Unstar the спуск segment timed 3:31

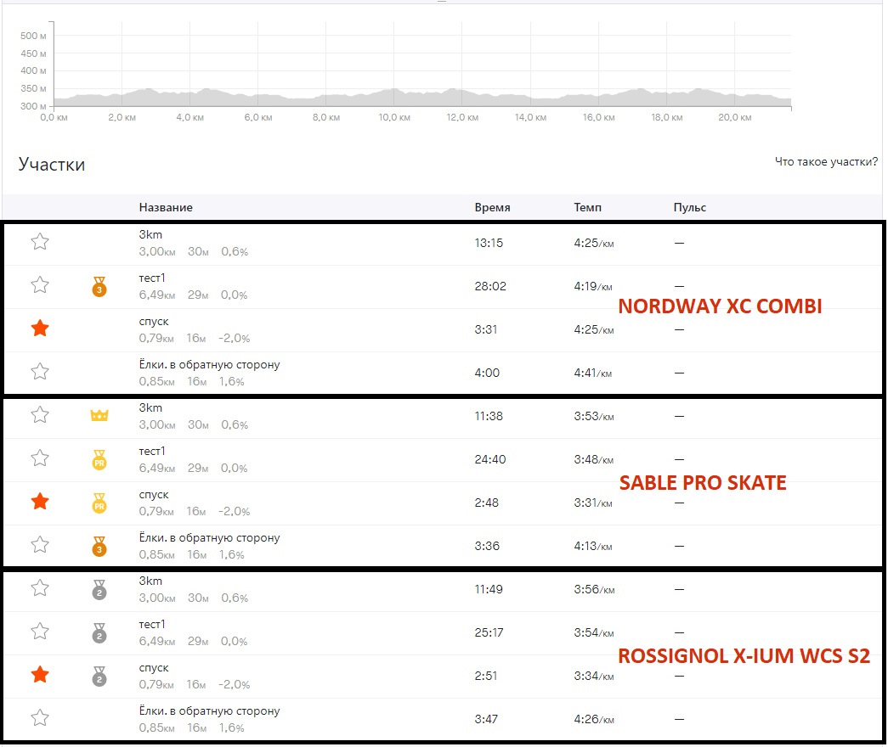[x=39, y=328]
